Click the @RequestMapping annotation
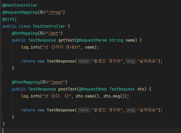 coord(20,12)
